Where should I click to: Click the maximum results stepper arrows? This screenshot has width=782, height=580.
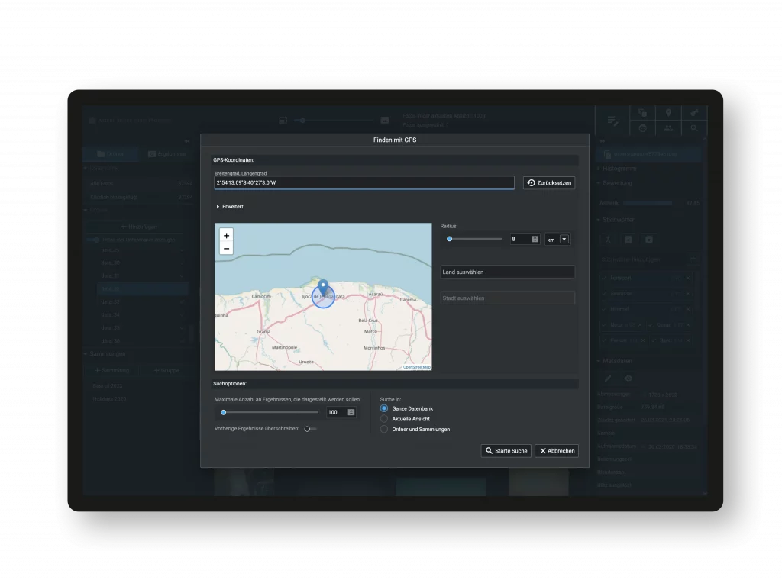(x=351, y=412)
